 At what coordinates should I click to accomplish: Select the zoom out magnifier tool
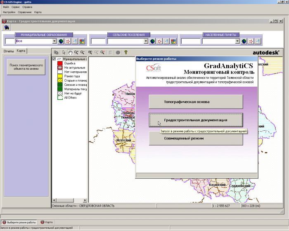(83, 52)
